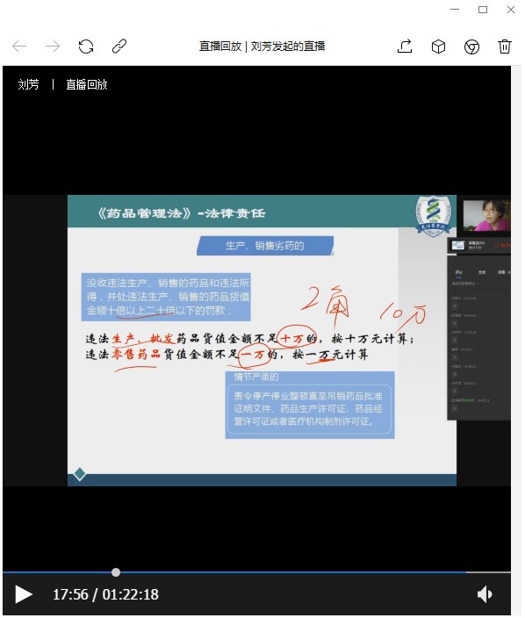Click the cube icon in the toolbar
This screenshot has width=525, height=618.
(x=438, y=47)
